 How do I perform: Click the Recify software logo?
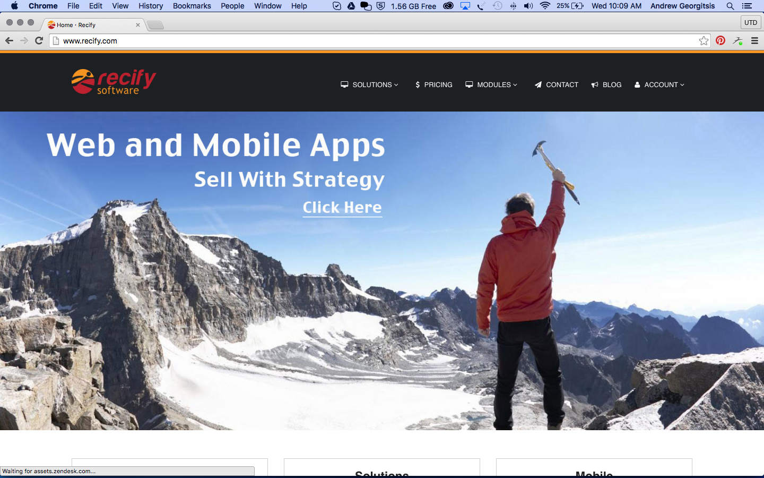click(x=114, y=82)
